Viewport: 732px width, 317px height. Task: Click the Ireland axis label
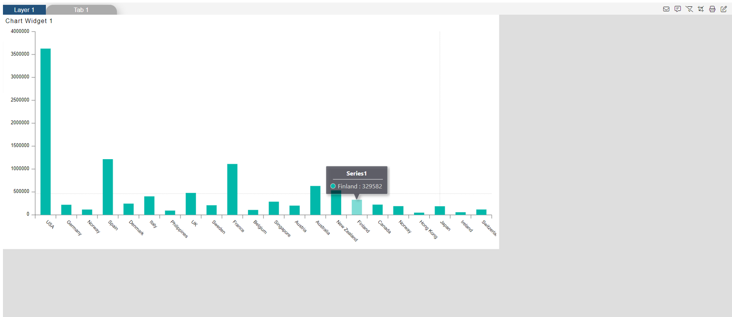467,226
